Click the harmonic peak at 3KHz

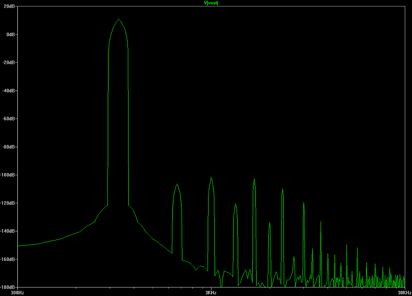(x=211, y=178)
